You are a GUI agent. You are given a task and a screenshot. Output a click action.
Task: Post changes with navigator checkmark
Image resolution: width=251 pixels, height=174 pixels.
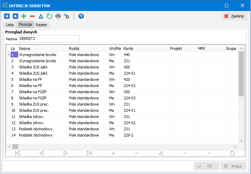tap(185, 153)
